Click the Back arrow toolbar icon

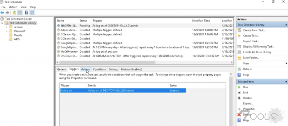[x=3, y=13]
